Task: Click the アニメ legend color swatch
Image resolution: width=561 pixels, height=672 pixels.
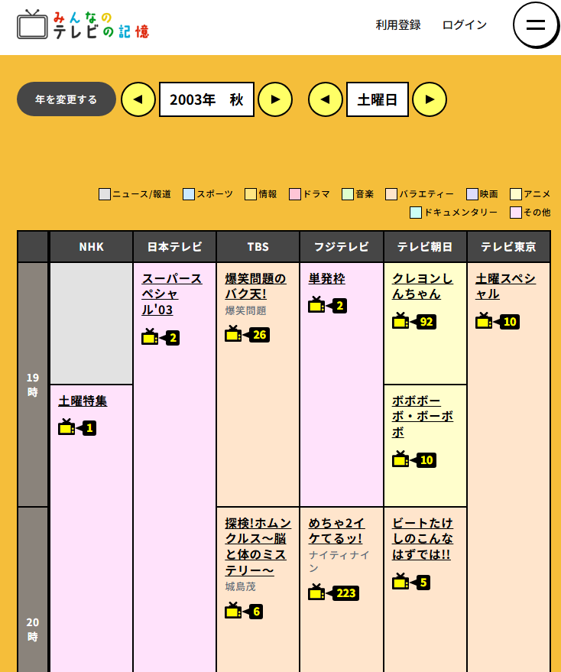Action: click(x=516, y=194)
